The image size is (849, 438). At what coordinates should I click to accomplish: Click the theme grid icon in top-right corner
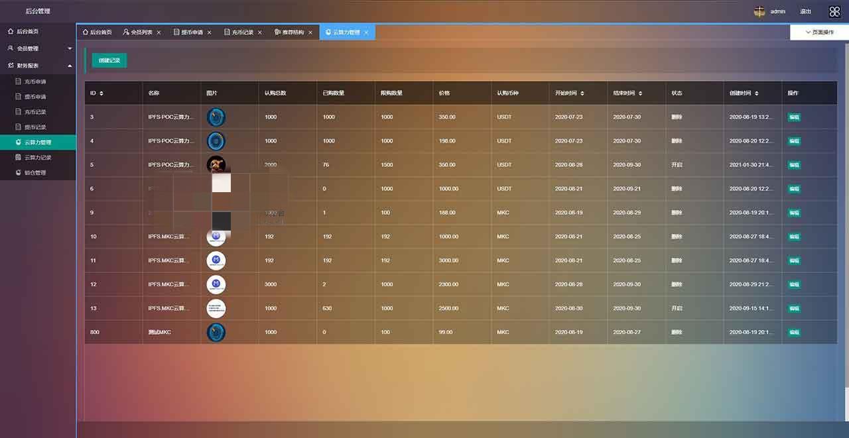[834, 11]
